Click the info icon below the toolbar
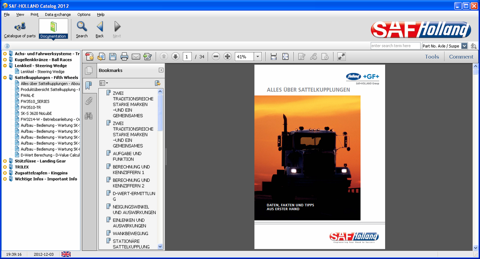480x259 pixels. [7, 46]
